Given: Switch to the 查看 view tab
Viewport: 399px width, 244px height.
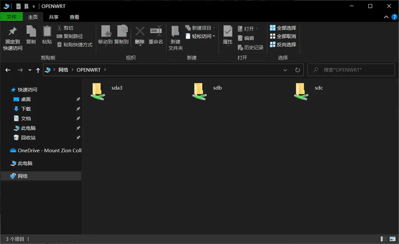Looking at the screenshot, I should pyautogui.click(x=74, y=17).
